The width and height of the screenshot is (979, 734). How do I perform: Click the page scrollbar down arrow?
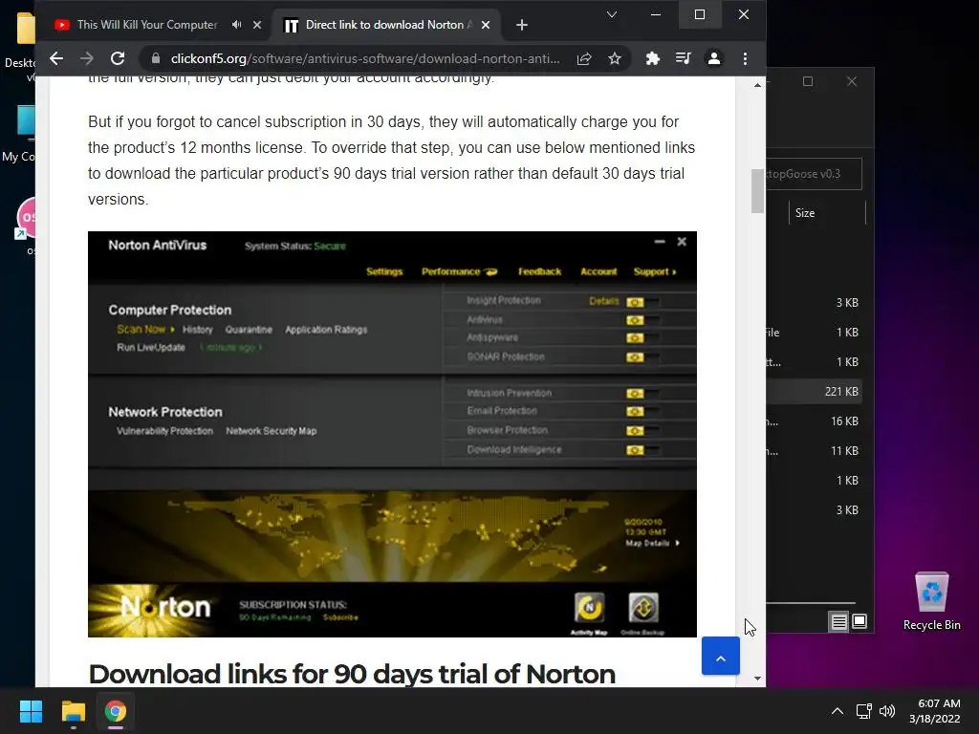click(757, 678)
